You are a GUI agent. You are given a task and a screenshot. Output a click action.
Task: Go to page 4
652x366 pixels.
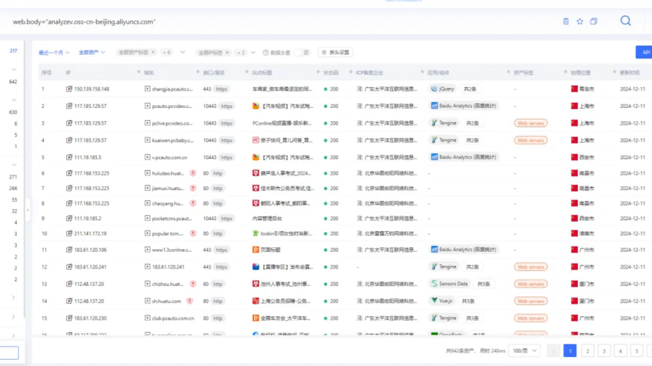(x=620, y=351)
